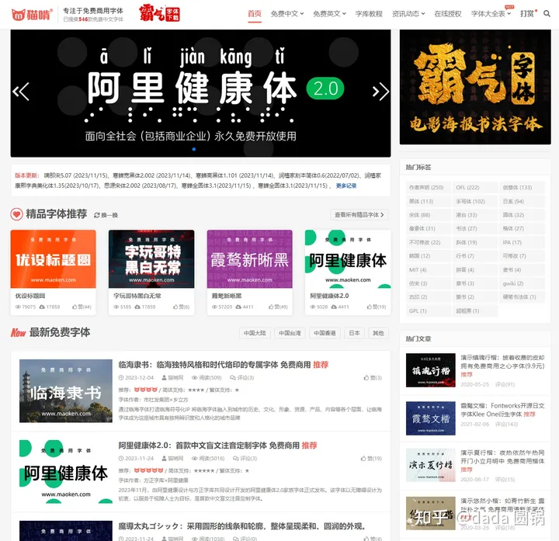Open the 黑体 (113) tag

tap(428, 201)
